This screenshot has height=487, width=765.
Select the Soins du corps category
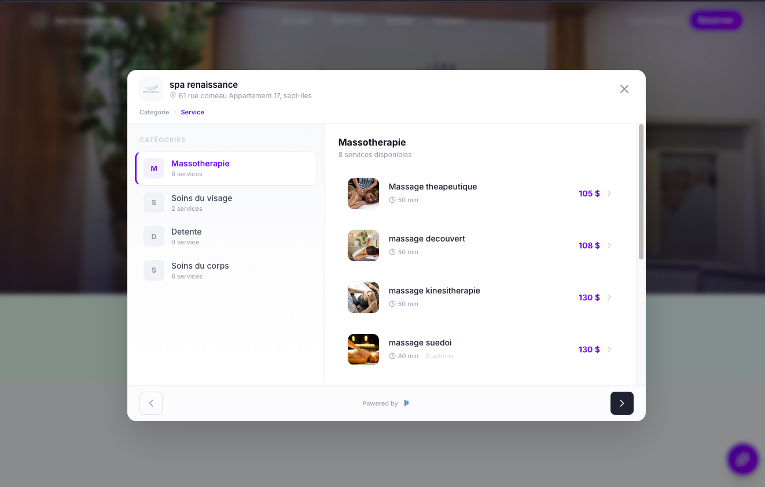pos(226,270)
